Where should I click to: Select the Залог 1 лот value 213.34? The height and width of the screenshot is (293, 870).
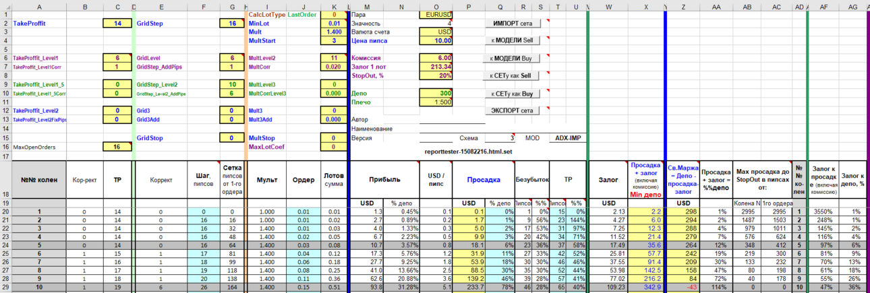(436, 67)
